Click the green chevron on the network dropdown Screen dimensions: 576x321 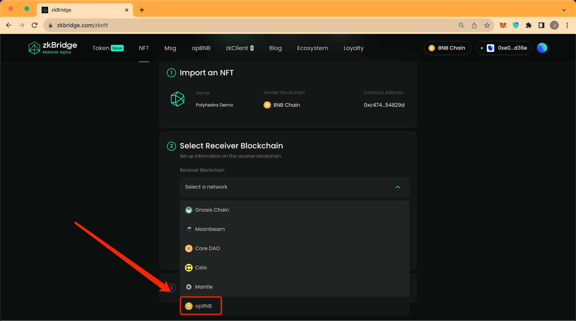click(398, 187)
